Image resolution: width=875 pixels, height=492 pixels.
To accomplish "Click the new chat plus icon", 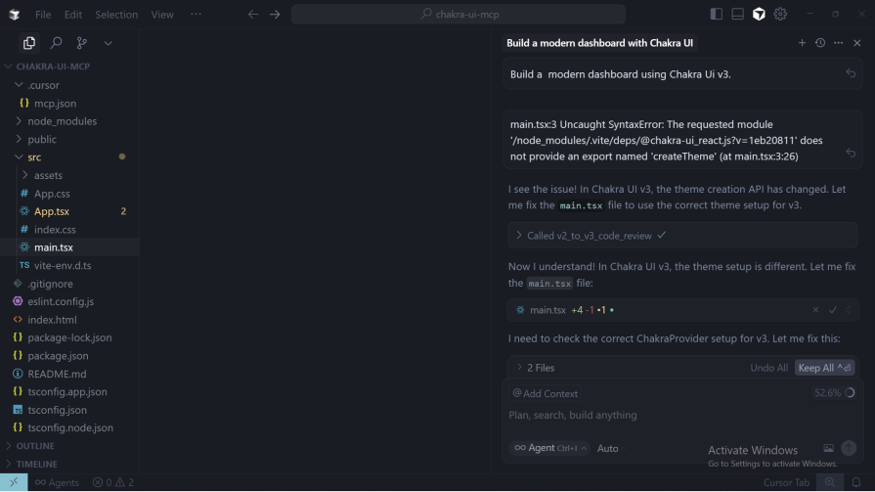I will pyautogui.click(x=803, y=43).
